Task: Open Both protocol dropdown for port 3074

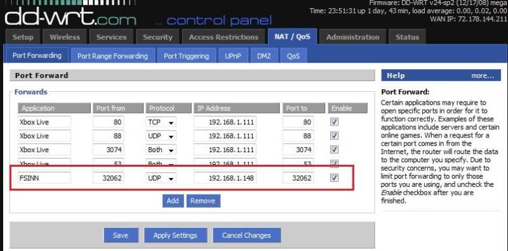Action: coord(161,150)
